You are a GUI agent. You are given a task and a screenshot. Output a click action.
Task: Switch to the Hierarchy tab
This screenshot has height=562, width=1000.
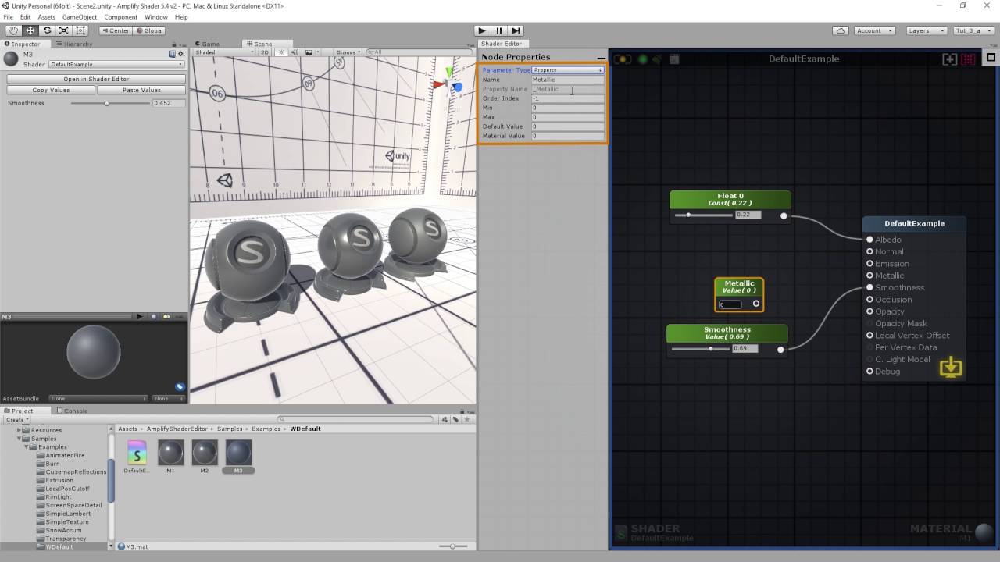[73, 44]
